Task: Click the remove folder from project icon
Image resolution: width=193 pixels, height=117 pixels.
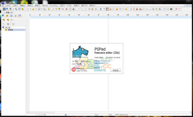Action: point(8,20)
